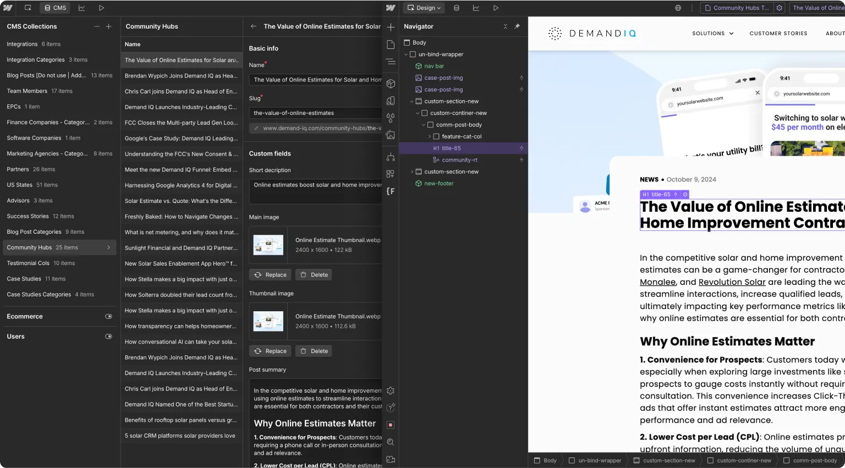Open the Components panel cube icon
The image size is (845, 468).
pos(391,84)
